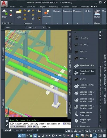The image size is (107, 138).
Task: Open the Modeling ribbon tab
Action: 53,7
